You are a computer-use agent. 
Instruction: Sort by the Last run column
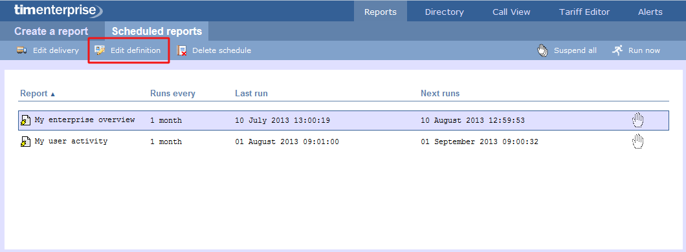pyautogui.click(x=251, y=94)
